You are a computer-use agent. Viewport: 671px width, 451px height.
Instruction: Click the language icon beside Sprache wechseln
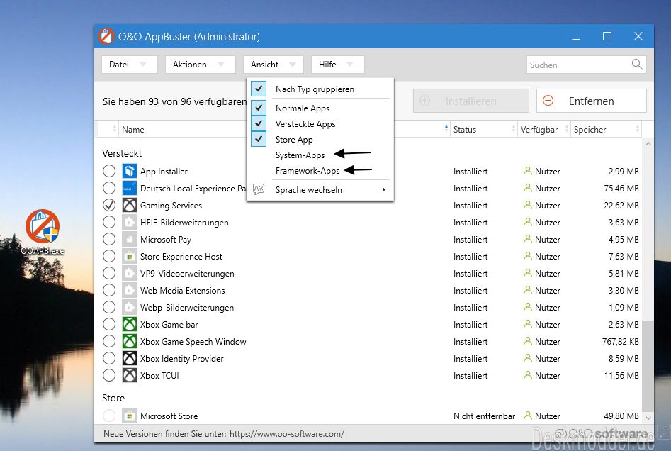pos(259,189)
